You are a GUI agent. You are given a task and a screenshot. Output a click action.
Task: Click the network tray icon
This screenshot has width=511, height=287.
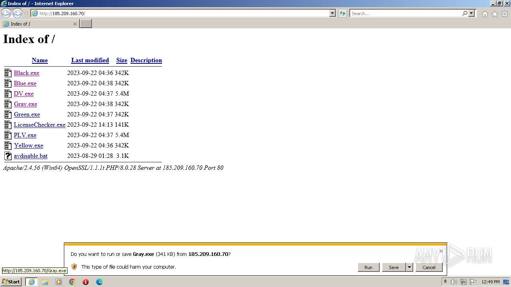tap(463, 282)
